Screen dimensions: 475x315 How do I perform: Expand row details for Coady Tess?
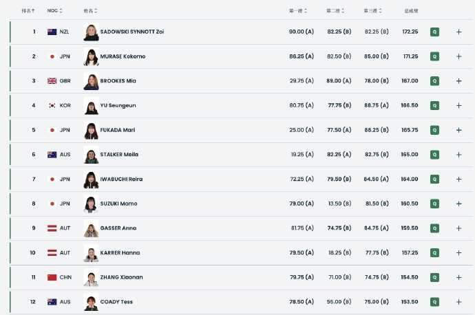(x=458, y=302)
